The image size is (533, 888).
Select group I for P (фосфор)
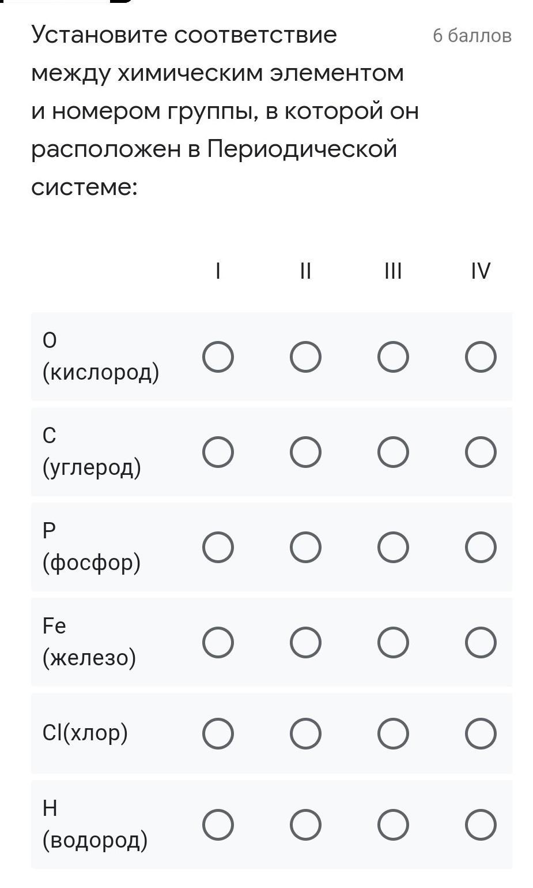click(x=218, y=547)
